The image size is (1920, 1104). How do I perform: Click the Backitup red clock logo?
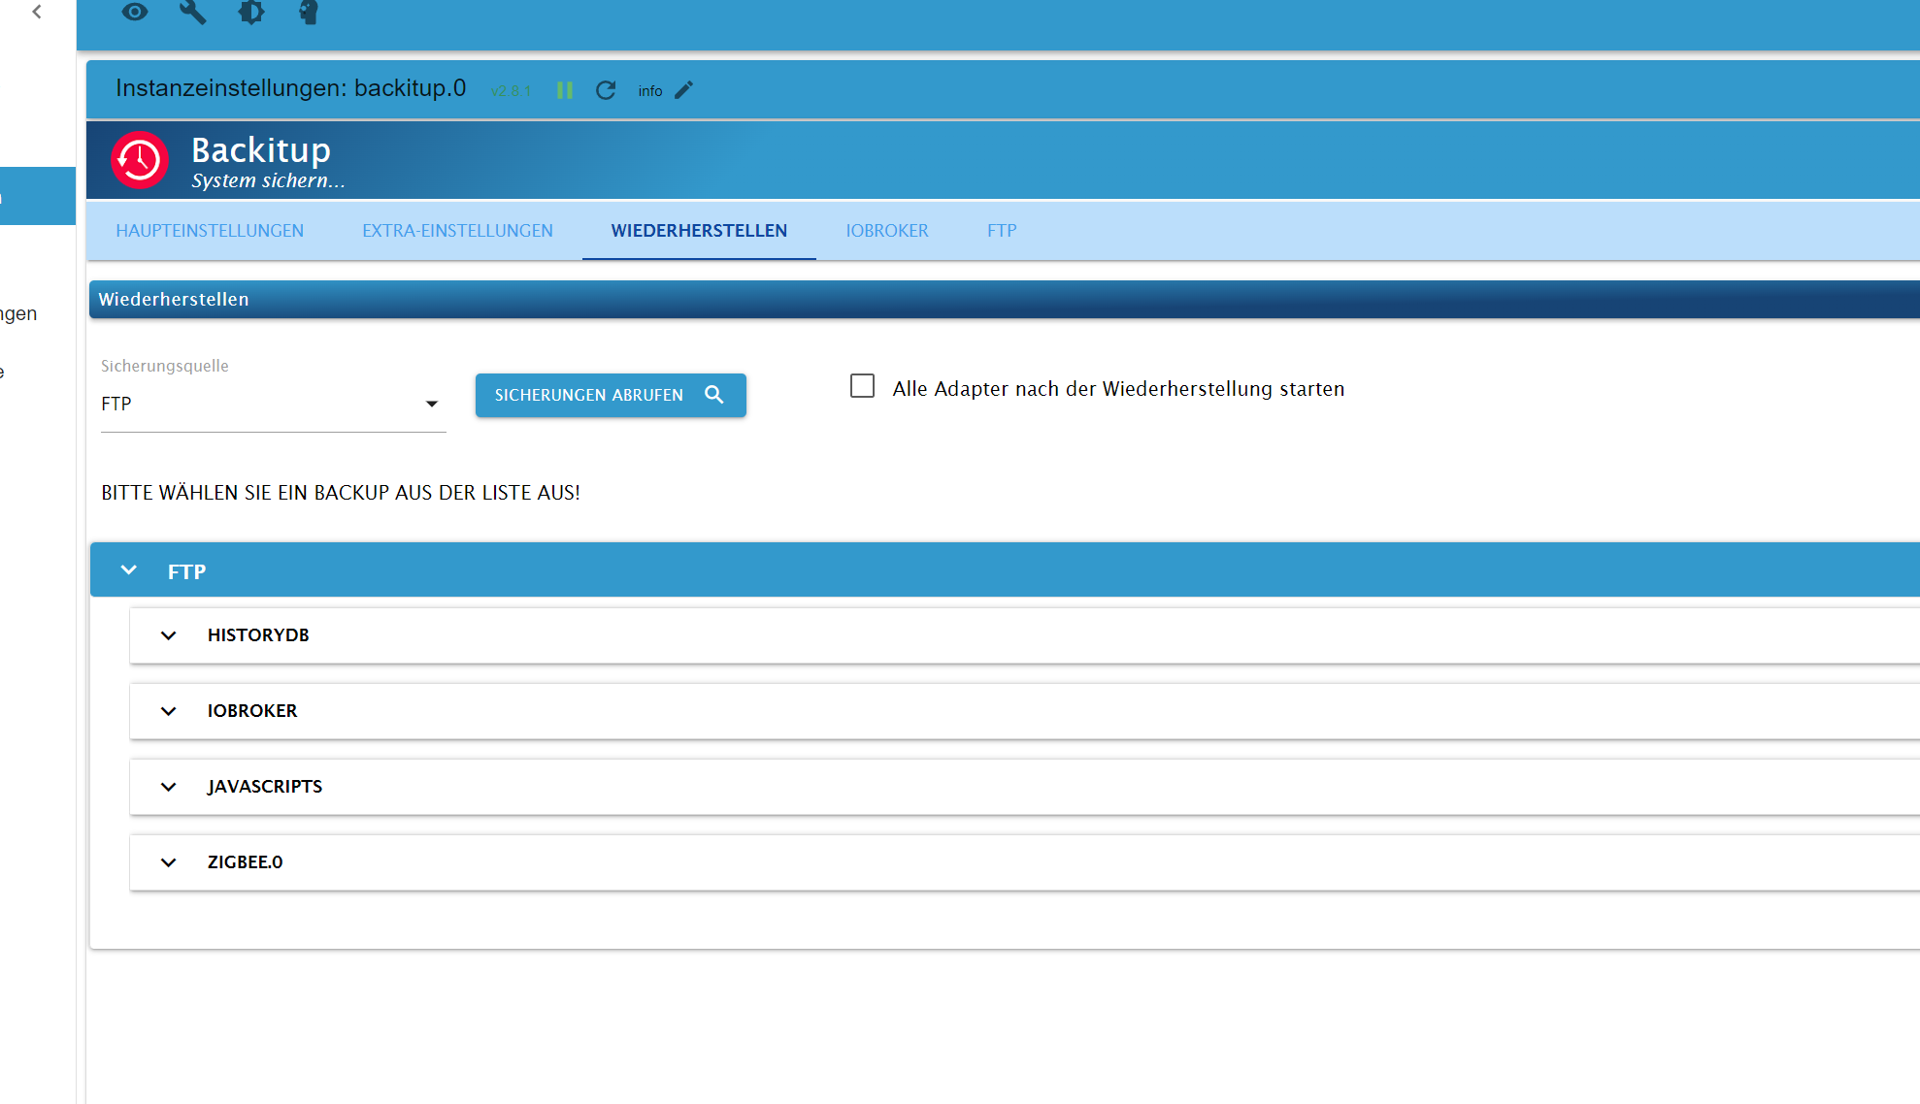click(x=140, y=160)
